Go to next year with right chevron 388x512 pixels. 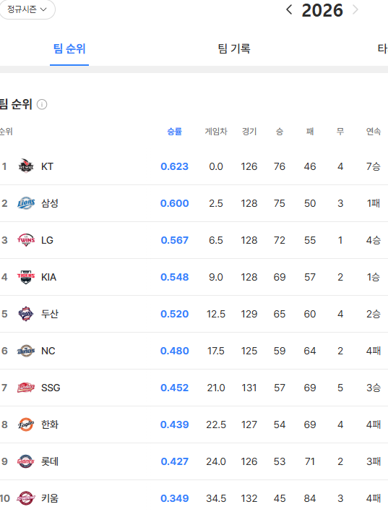(355, 10)
